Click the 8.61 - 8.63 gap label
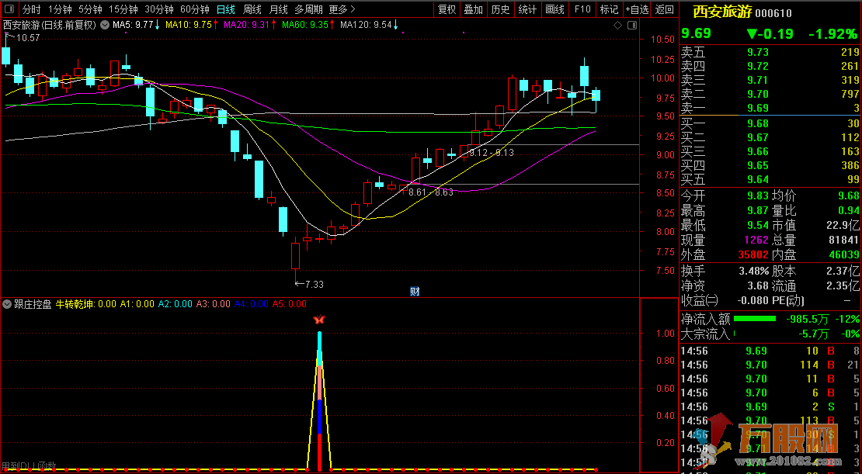The image size is (862, 474). tap(431, 192)
